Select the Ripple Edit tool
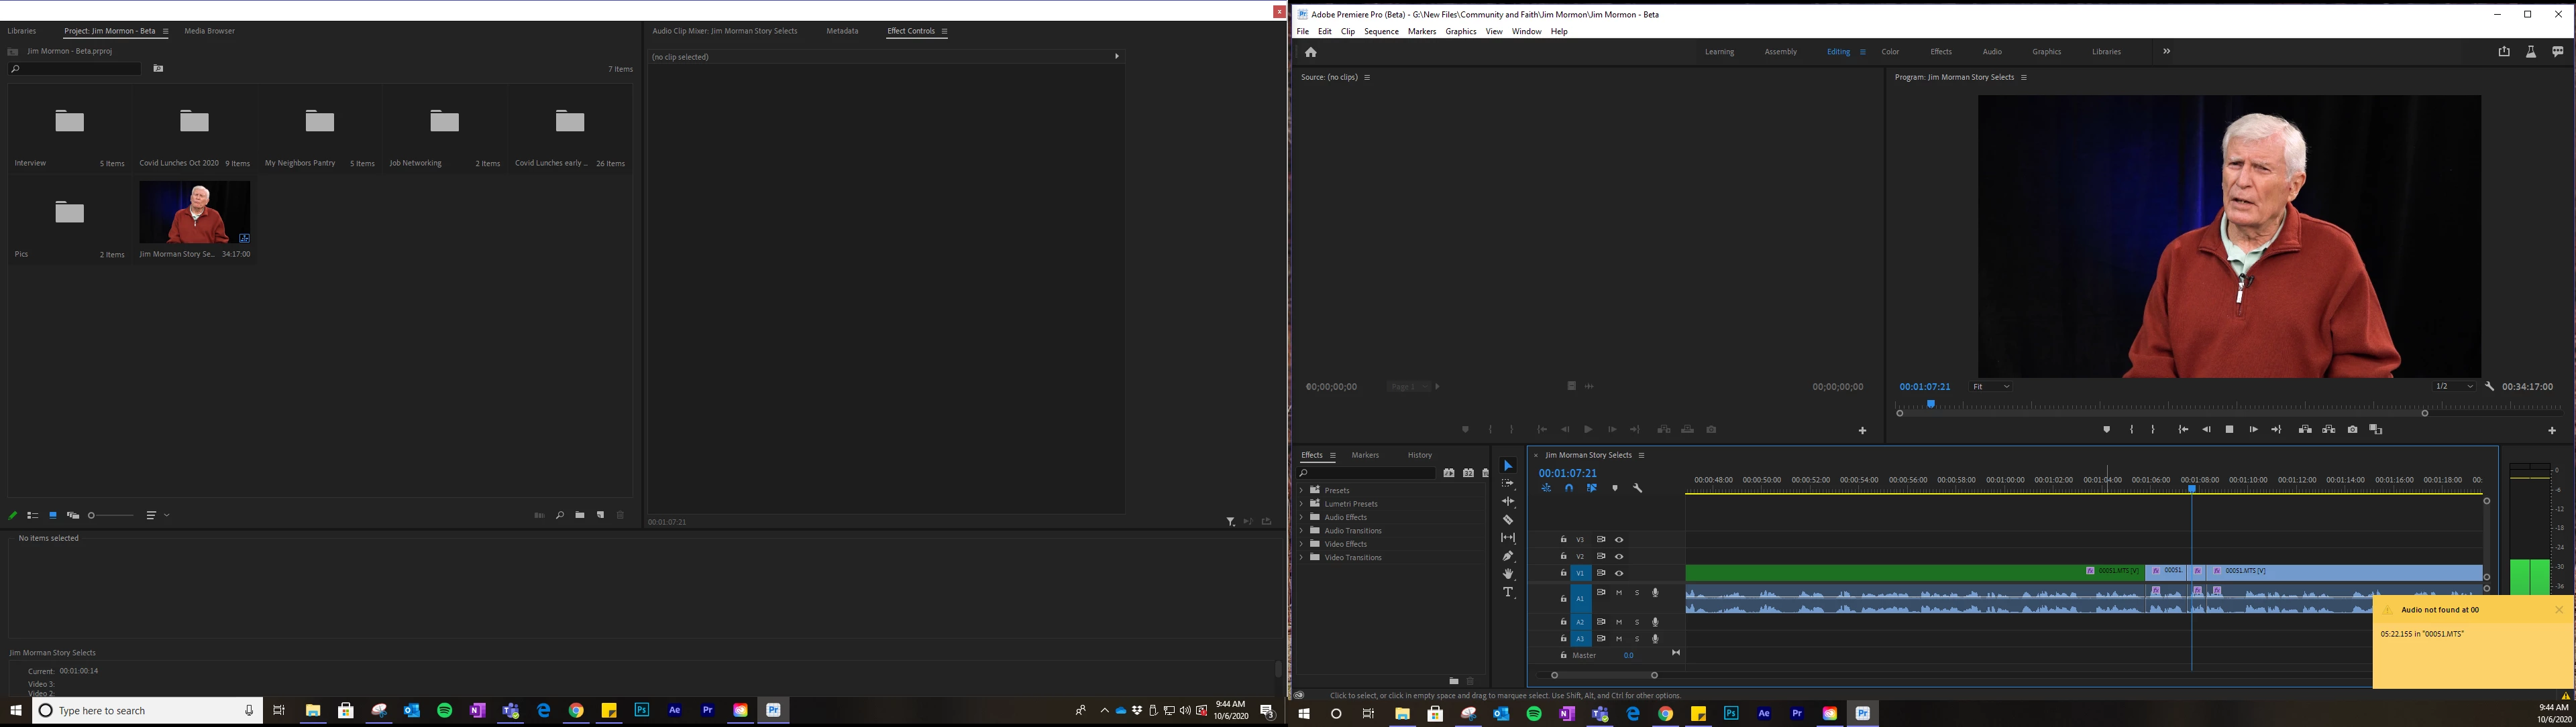Image resolution: width=2576 pixels, height=727 pixels. tap(1508, 501)
